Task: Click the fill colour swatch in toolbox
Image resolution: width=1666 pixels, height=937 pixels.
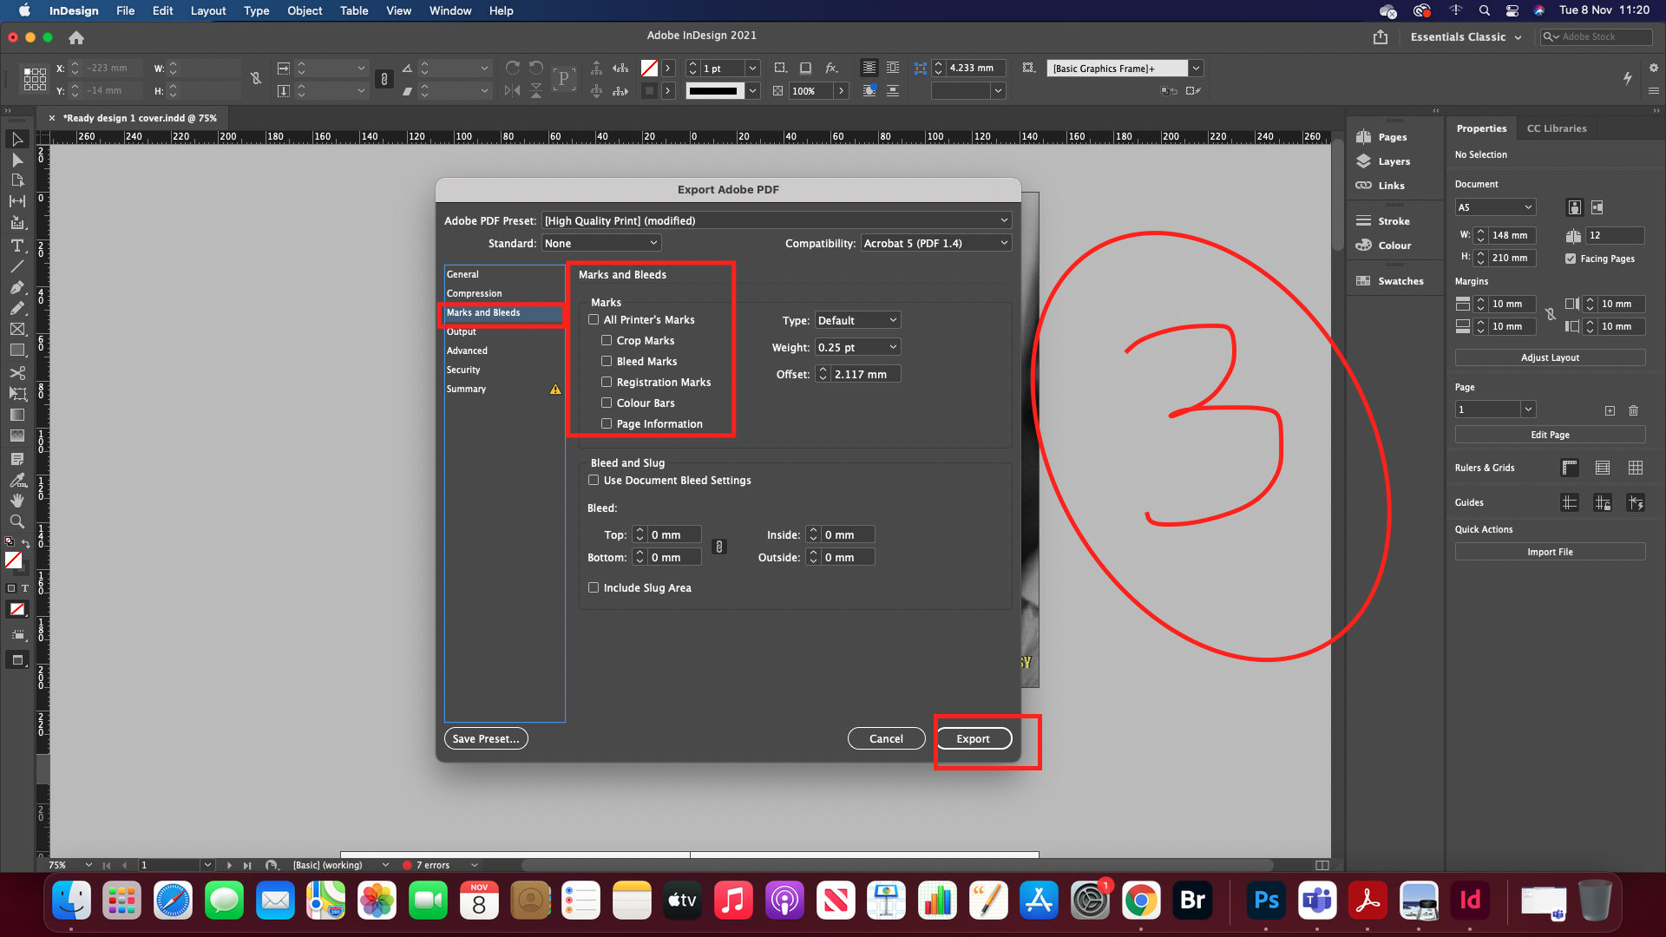Action: point(13,560)
